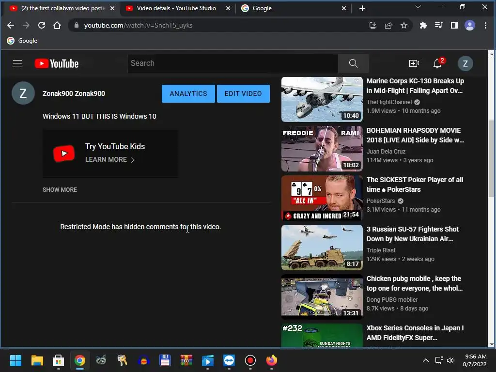This screenshot has height=372, width=496.
Task: Bookmark this page with star icon
Action: 404,25
